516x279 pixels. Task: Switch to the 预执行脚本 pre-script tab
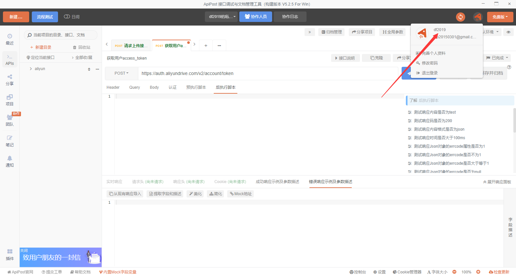[x=196, y=87]
